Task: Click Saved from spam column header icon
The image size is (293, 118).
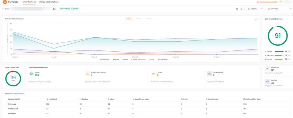Action: pyautogui.click(x=133, y=99)
